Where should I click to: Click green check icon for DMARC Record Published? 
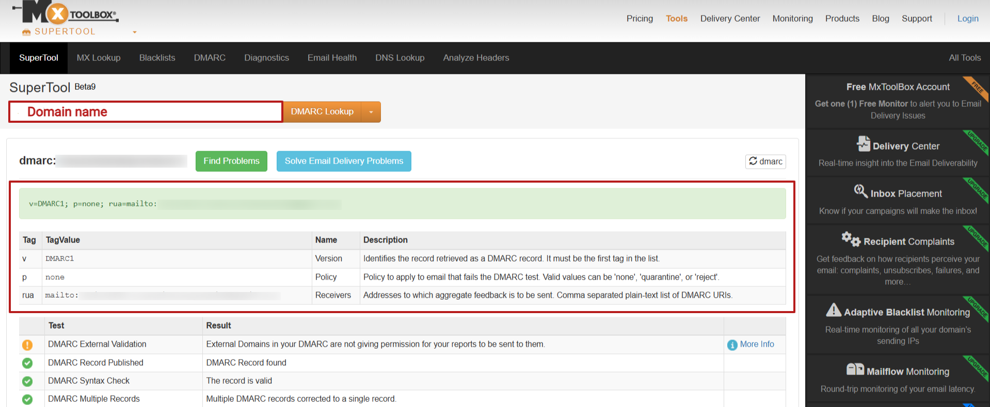(x=27, y=363)
